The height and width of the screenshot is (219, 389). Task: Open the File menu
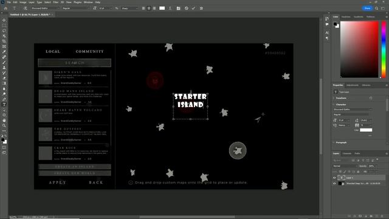pyautogui.click(x=9, y=2)
